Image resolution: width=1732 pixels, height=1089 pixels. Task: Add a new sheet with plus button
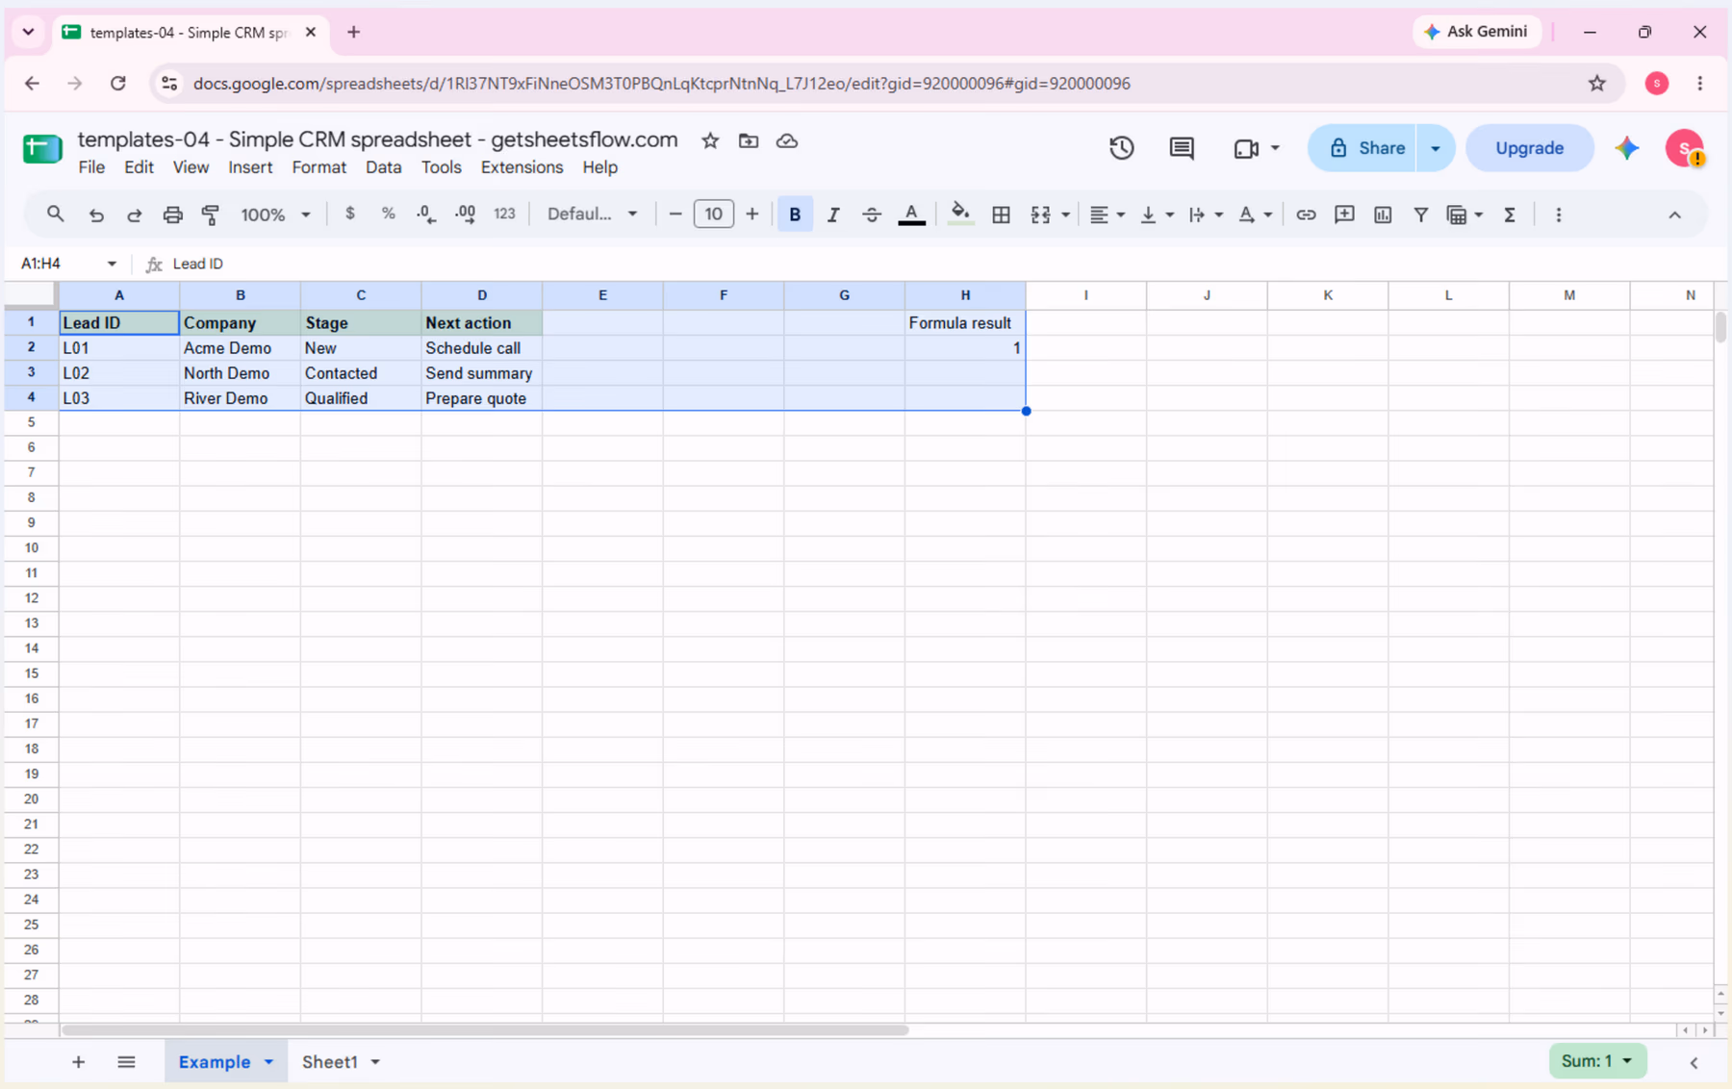tap(78, 1062)
